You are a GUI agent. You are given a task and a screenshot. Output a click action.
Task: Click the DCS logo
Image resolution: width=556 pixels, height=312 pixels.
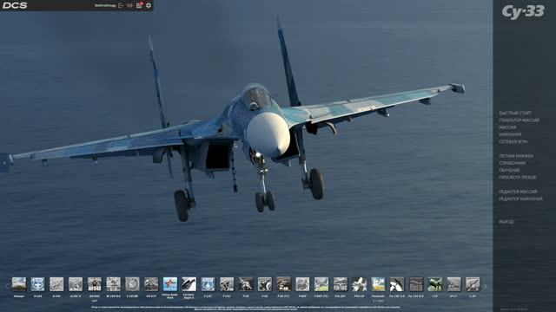15,5
